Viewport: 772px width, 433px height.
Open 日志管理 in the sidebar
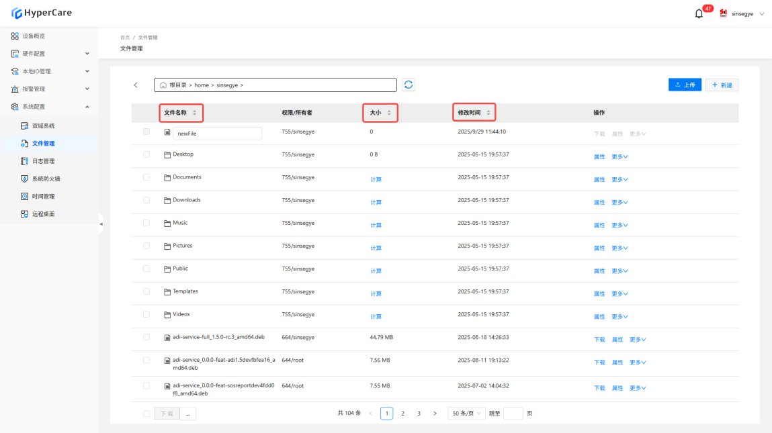[x=43, y=161]
